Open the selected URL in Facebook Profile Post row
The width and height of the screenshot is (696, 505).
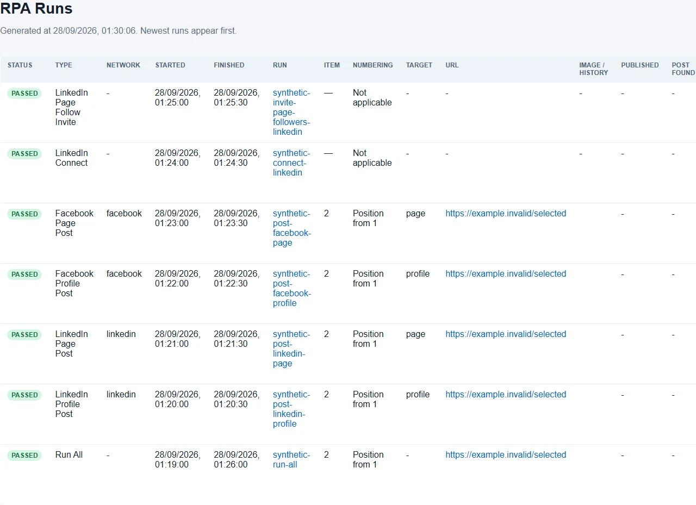point(506,274)
